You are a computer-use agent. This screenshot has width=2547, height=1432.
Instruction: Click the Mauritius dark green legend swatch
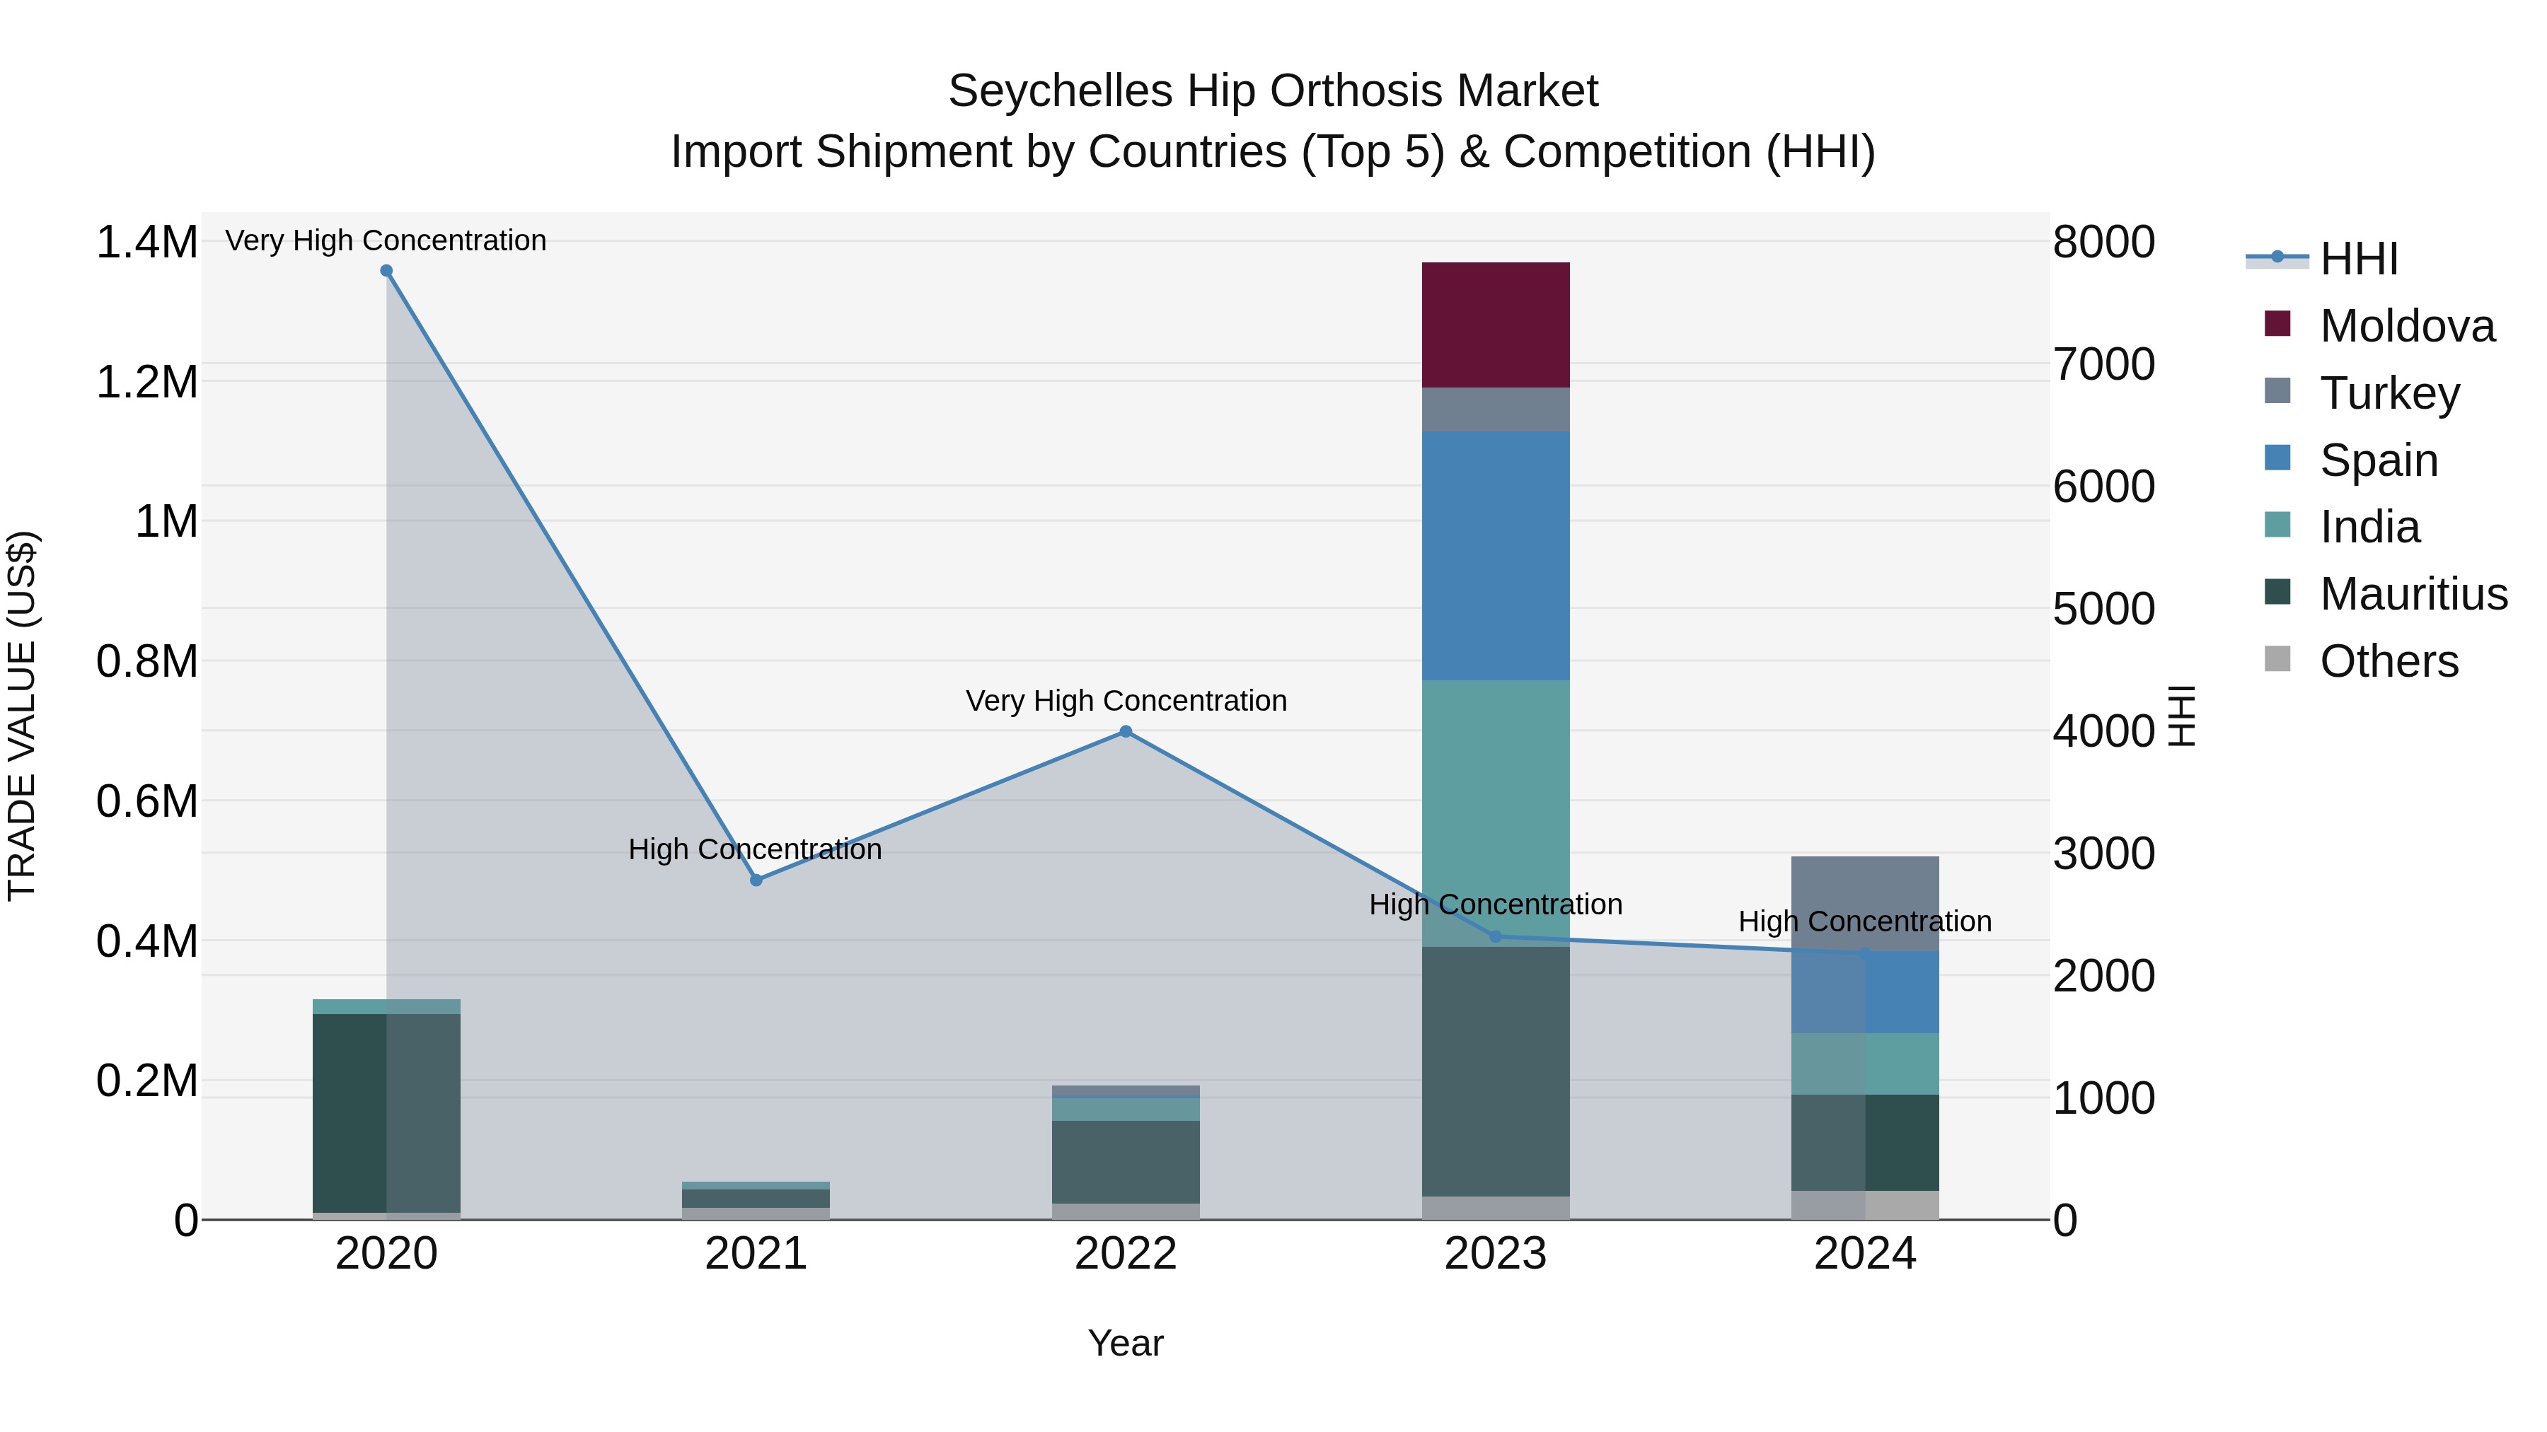point(2277,591)
